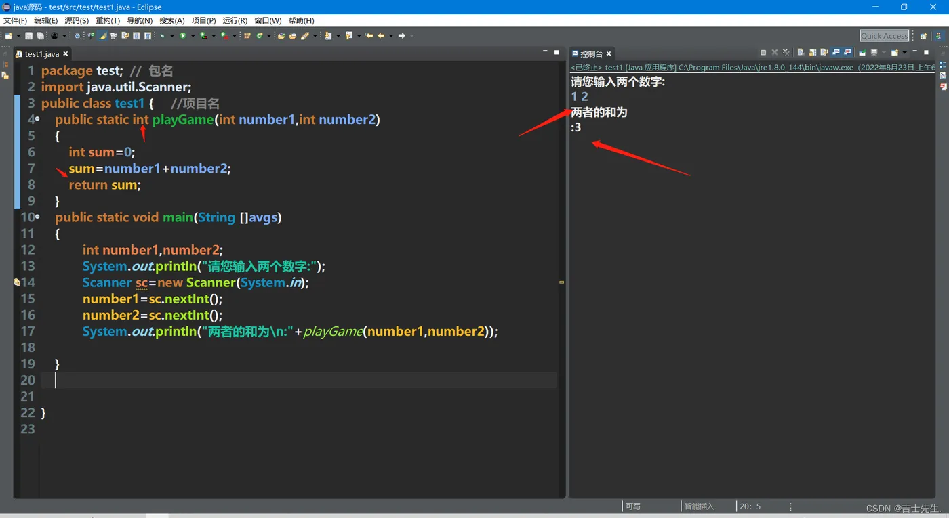The width and height of the screenshot is (949, 518).
Task: Open dropdown arrow beside New icon
Action: tap(18, 35)
